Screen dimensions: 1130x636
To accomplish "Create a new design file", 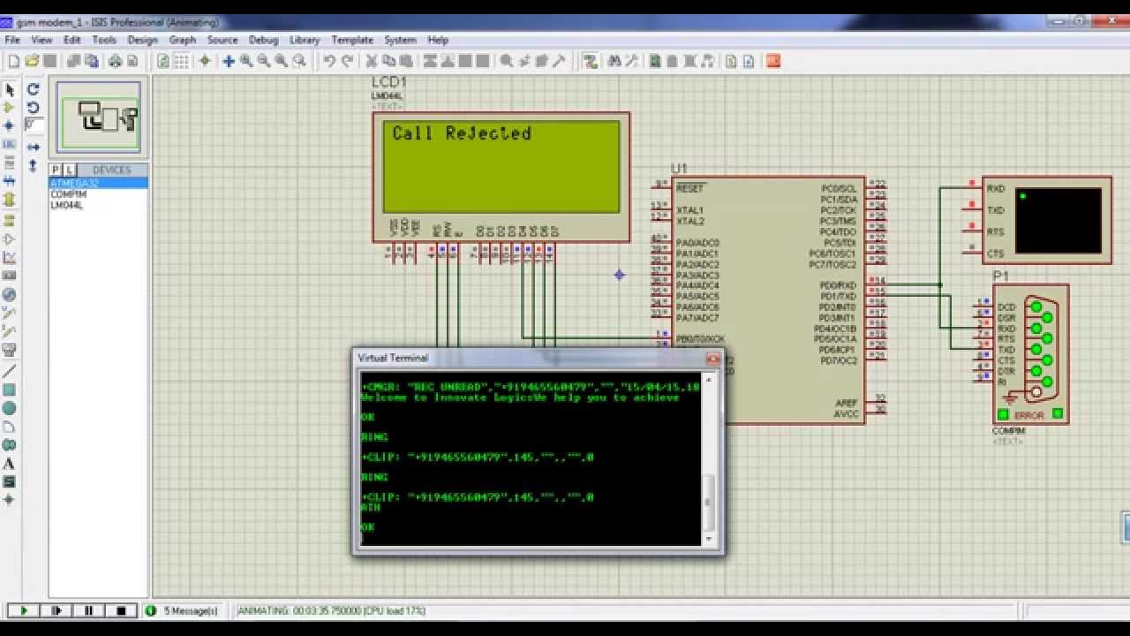I will point(14,61).
